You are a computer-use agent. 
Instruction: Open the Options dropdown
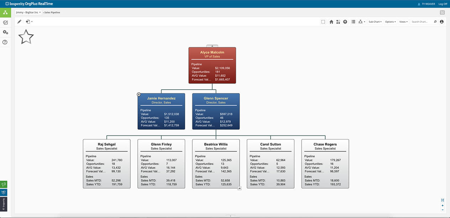point(390,21)
